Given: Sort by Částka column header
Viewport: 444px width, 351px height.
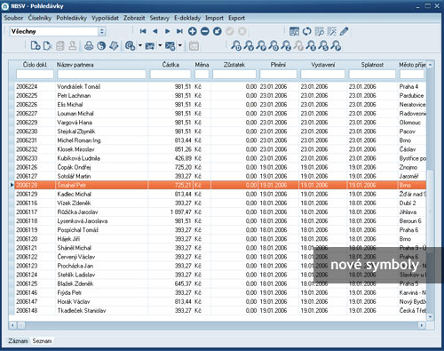Looking at the screenshot, I should pos(170,65).
